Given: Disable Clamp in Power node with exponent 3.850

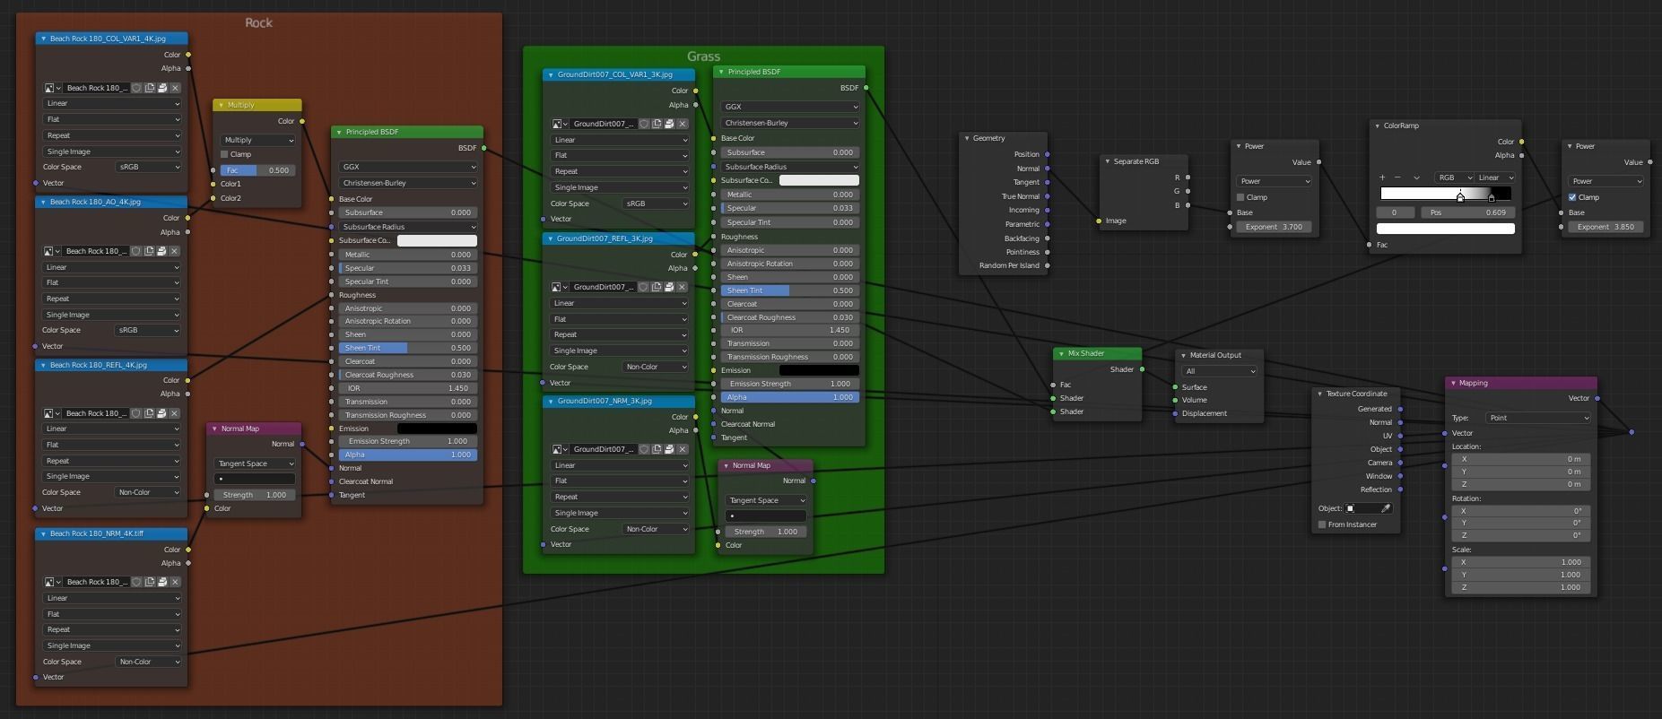Looking at the screenshot, I should [x=1572, y=197].
